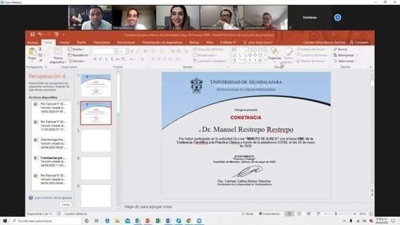Screen dimensions: 400x225
Task: Toggle bold formatting in Fuente group
Action: 95,60
